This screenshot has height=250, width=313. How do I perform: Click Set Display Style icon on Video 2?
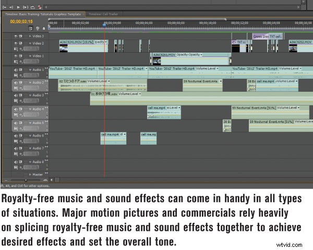[16, 49]
